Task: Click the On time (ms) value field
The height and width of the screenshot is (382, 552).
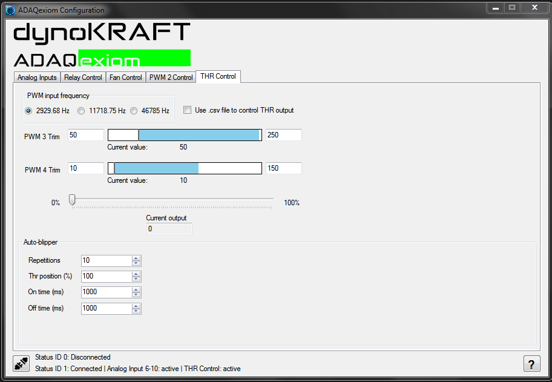Action: point(107,292)
